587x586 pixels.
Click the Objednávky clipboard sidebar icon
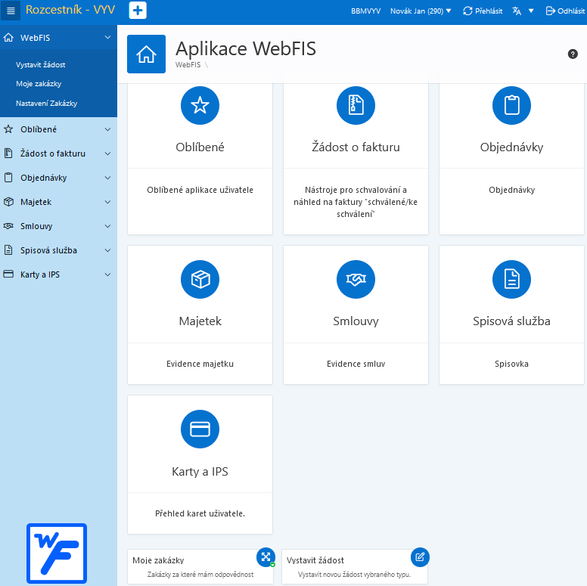[8, 178]
